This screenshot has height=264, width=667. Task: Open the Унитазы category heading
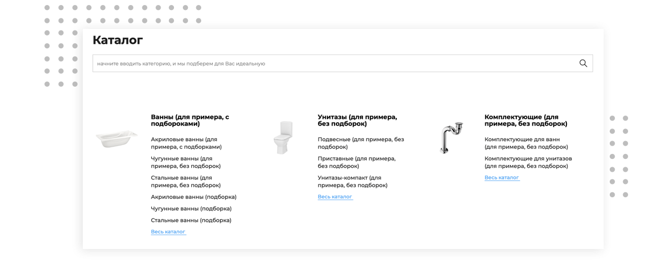357,121
